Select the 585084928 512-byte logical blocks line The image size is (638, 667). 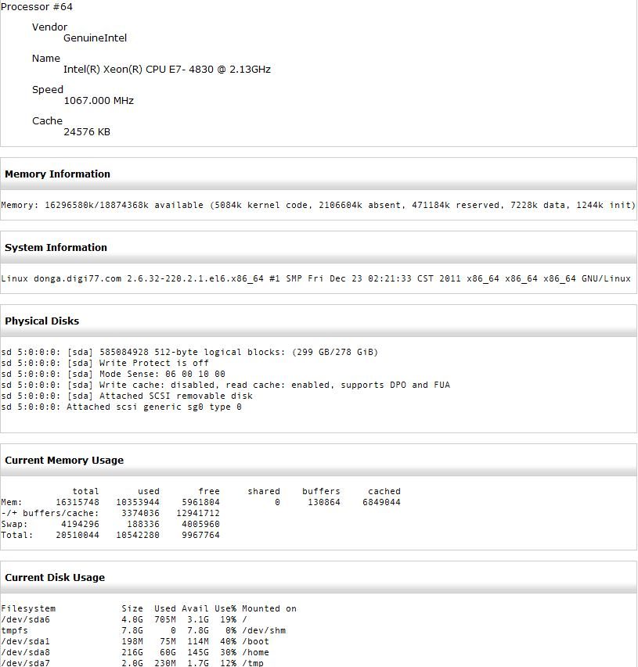(189, 352)
